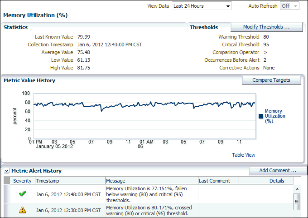
Task: Open the View Data time range dropdown
Action: (202, 6)
